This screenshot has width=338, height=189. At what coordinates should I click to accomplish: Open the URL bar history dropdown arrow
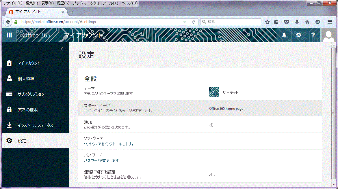pos(185,22)
